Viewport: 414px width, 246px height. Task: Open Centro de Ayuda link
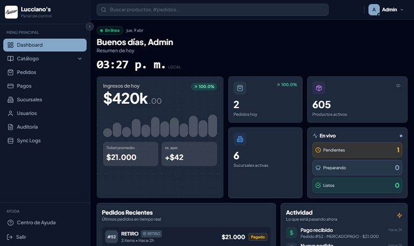(x=36, y=223)
